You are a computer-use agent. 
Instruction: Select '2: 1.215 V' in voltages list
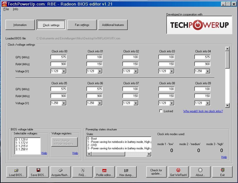[x=22, y=146]
